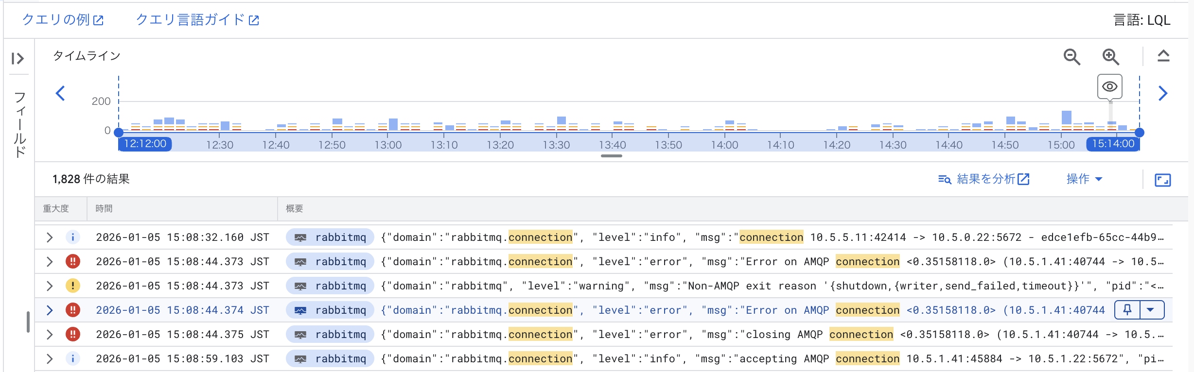Expand the warning log row at 15:08:44.373
The image size is (1194, 372).
pyautogui.click(x=49, y=286)
